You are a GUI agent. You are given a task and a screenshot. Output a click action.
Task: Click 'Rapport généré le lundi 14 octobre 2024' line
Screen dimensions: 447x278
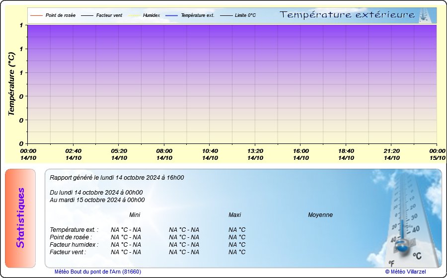coord(117,178)
